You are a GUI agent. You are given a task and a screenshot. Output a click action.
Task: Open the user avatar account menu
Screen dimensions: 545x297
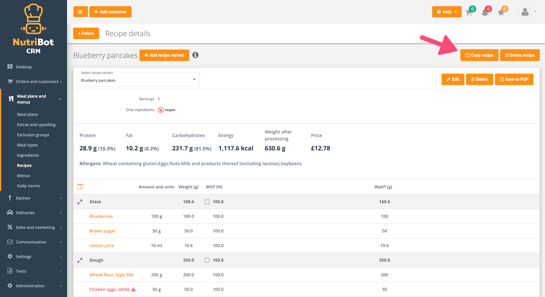coord(527,12)
